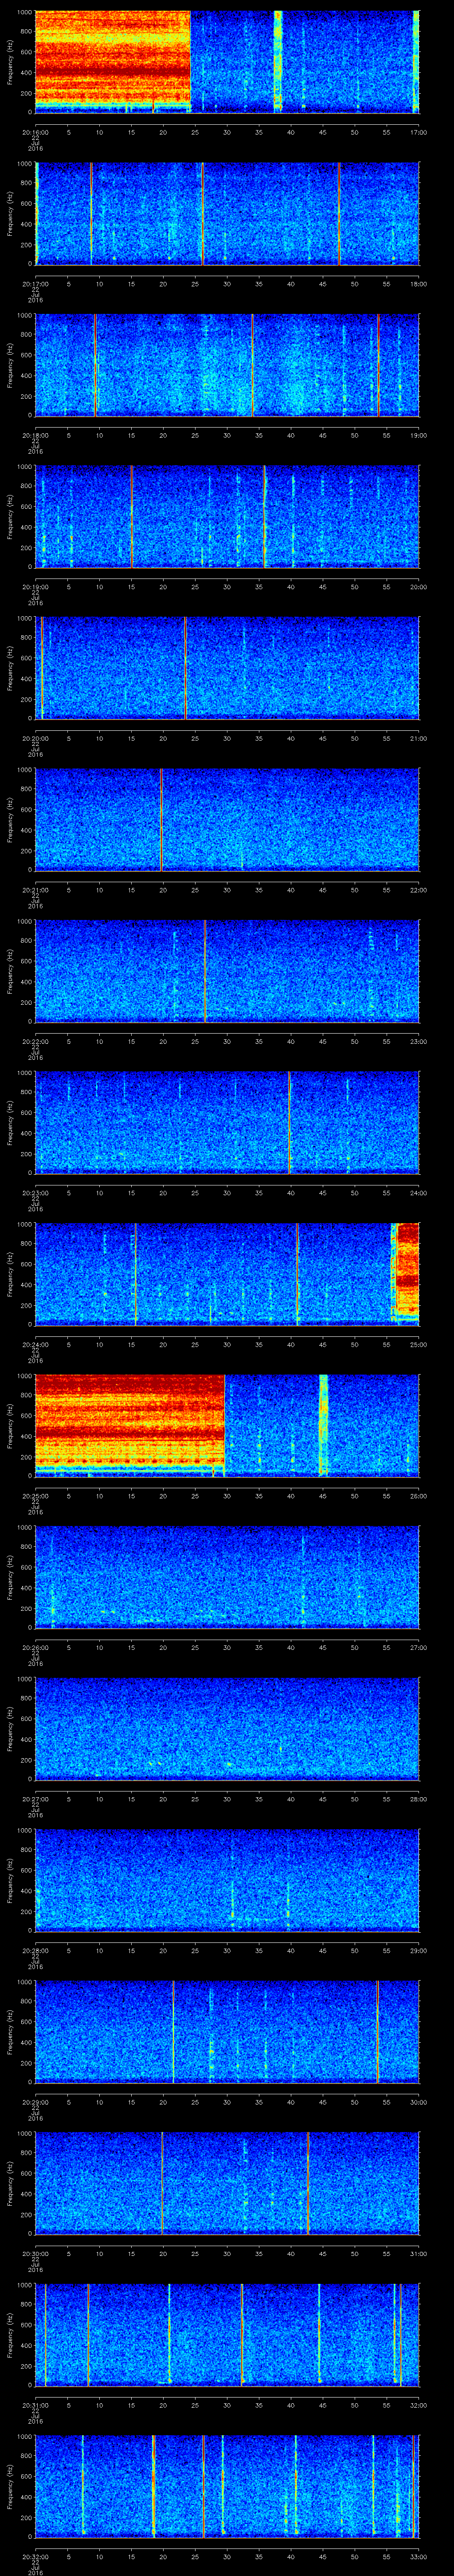454x2576 pixels.
Task: Click the 31:00 end time label
Action: click(x=418, y=2253)
